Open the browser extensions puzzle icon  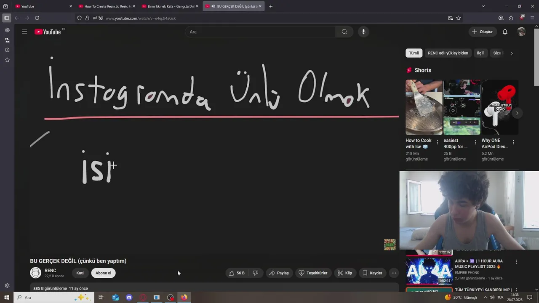[511, 18]
